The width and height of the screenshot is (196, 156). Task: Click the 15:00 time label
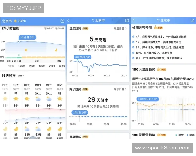(21, 66)
